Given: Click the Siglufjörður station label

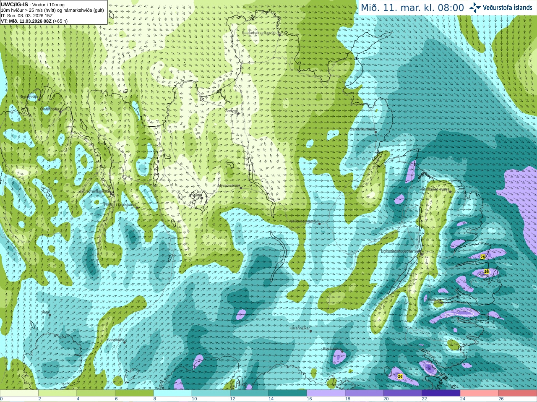Looking at the screenshot, I should pos(29,97).
